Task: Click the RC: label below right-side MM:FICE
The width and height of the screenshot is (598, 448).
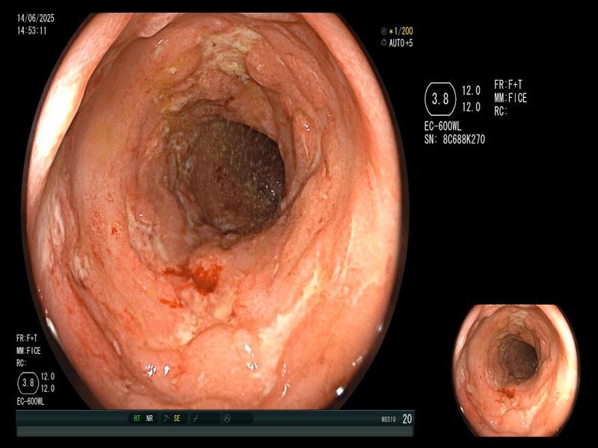Action: click(x=501, y=111)
